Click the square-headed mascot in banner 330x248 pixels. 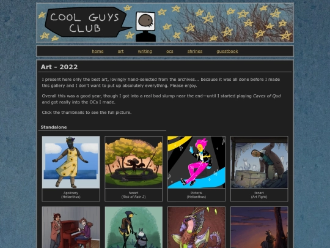click(x=145, y=26)
